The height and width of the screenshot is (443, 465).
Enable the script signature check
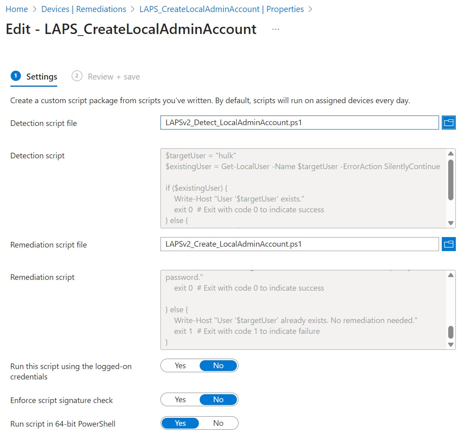point(180,399)
